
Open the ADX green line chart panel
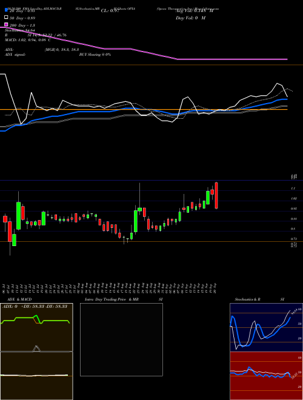pos(36,327)
